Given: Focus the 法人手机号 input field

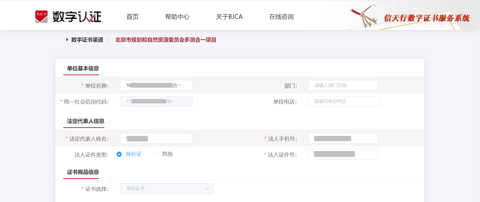Looking at the screenshot, I should 343,138.
